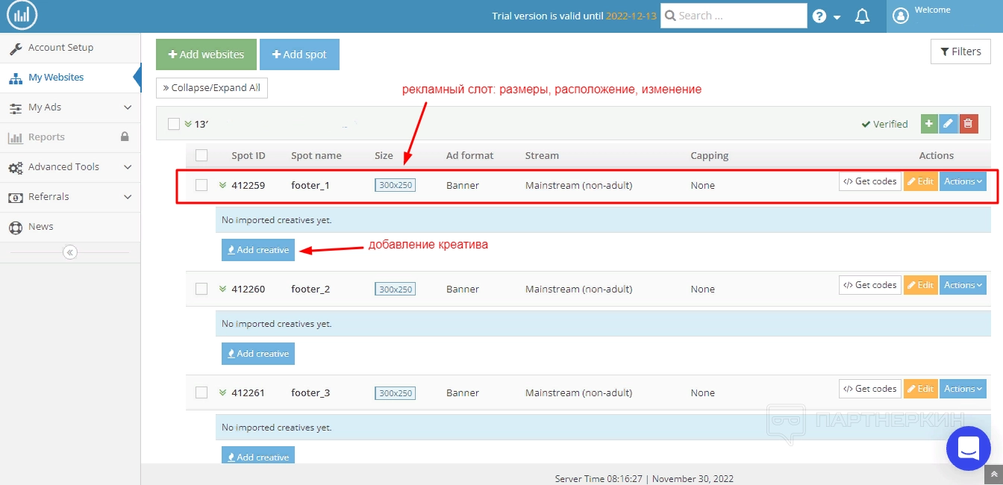
Task: Click the Add websites button
Action: [x=206, y=54]
